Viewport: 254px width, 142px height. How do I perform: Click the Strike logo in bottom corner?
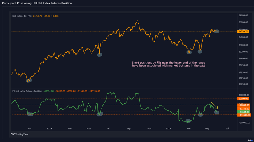tap(250, 140)
